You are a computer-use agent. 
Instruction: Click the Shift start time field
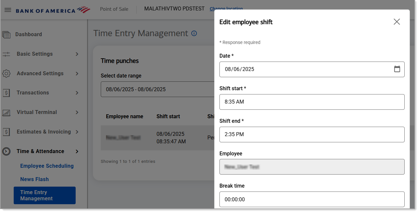pos(312,102)
